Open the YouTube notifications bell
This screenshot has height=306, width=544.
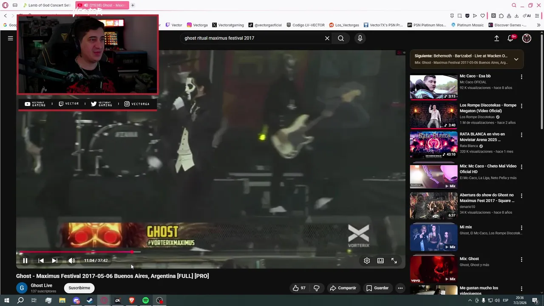point(511,38)
